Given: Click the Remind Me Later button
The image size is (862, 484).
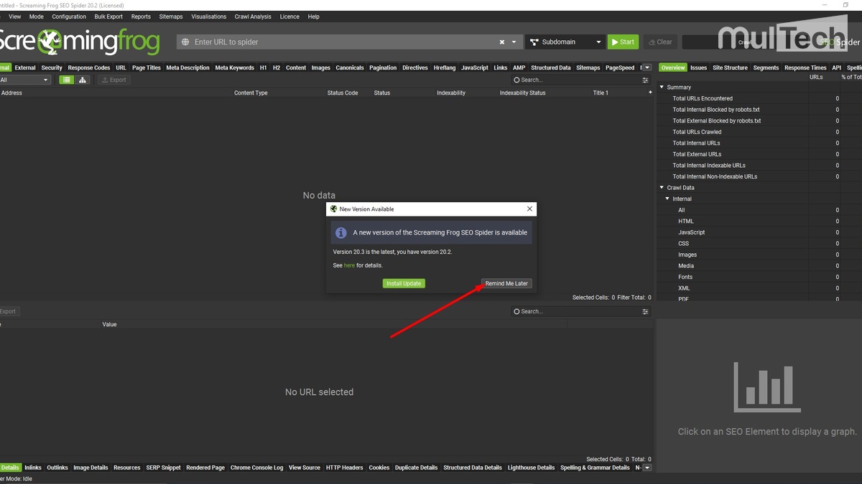Looking at the screenshot, I should (506, 283).
